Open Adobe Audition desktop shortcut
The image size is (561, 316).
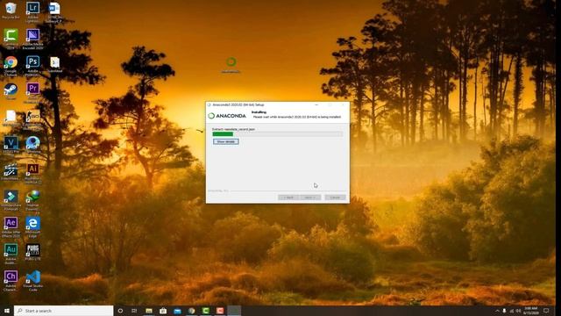tap(11, 254)
